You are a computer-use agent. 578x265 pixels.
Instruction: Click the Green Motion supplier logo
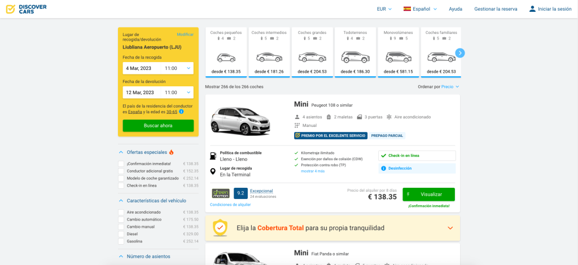[220, 193]
